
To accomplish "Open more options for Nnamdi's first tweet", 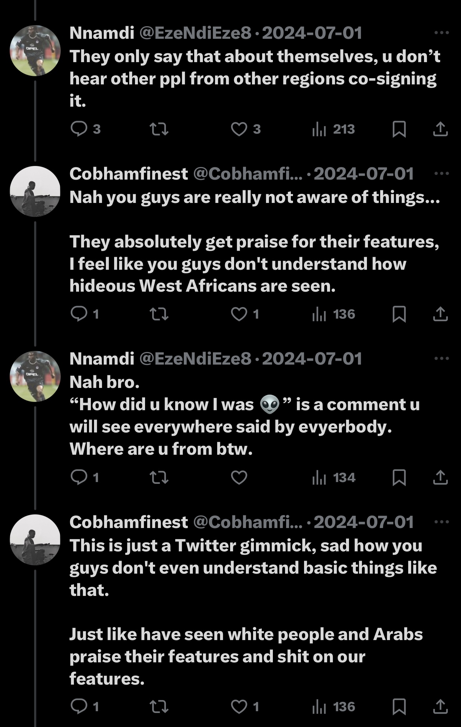I will tap(441, 33).
